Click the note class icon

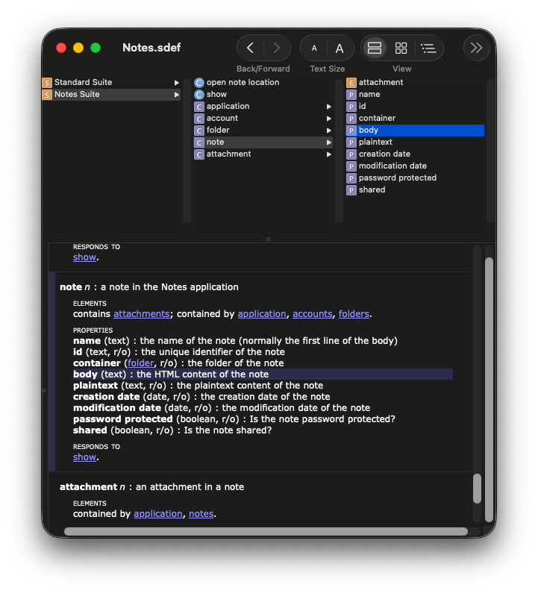click(199, 142)
